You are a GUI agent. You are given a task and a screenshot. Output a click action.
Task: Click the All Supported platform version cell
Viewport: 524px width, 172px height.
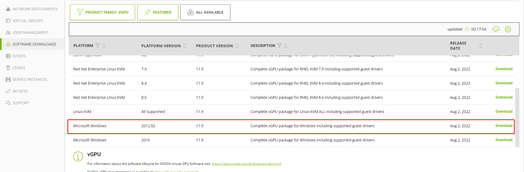point(153,112)
